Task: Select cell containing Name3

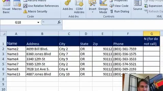Action: click(x=16, y=54)
